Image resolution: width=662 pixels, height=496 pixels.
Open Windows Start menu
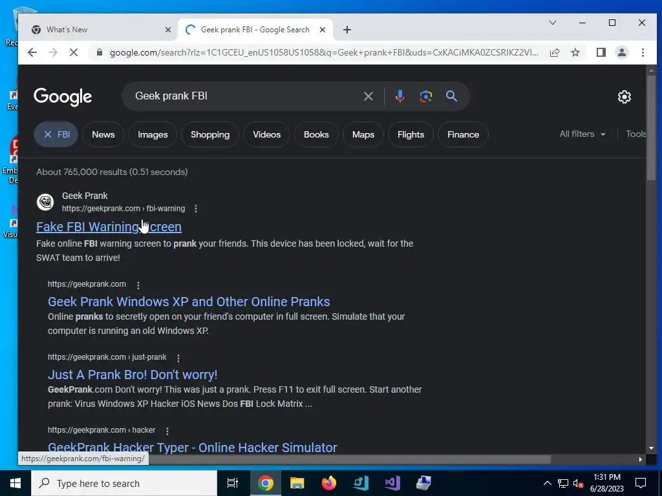[16, 483]
